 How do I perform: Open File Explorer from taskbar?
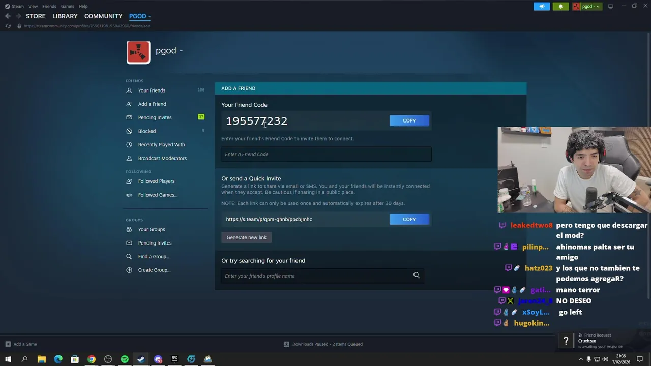coord(42,359)
